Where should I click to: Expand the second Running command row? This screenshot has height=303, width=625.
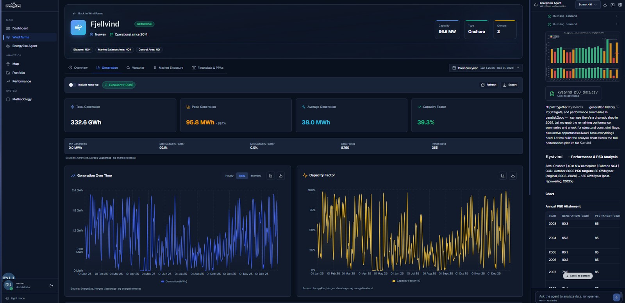582,24
